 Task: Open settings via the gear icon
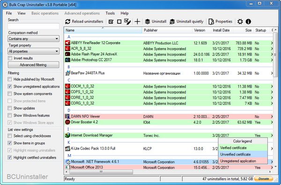240,22
